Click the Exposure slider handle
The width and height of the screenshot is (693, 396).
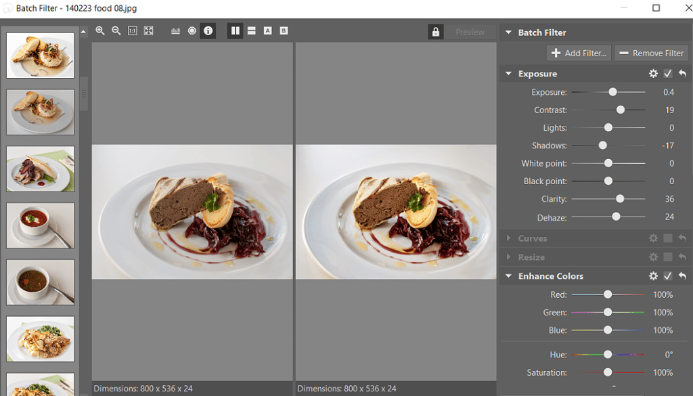612,92
